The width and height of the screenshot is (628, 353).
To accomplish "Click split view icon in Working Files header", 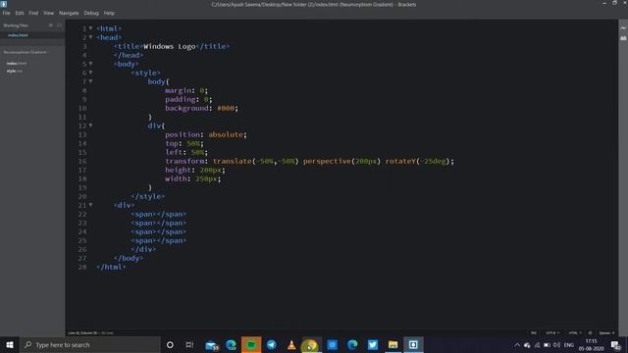I will point(59,25).
